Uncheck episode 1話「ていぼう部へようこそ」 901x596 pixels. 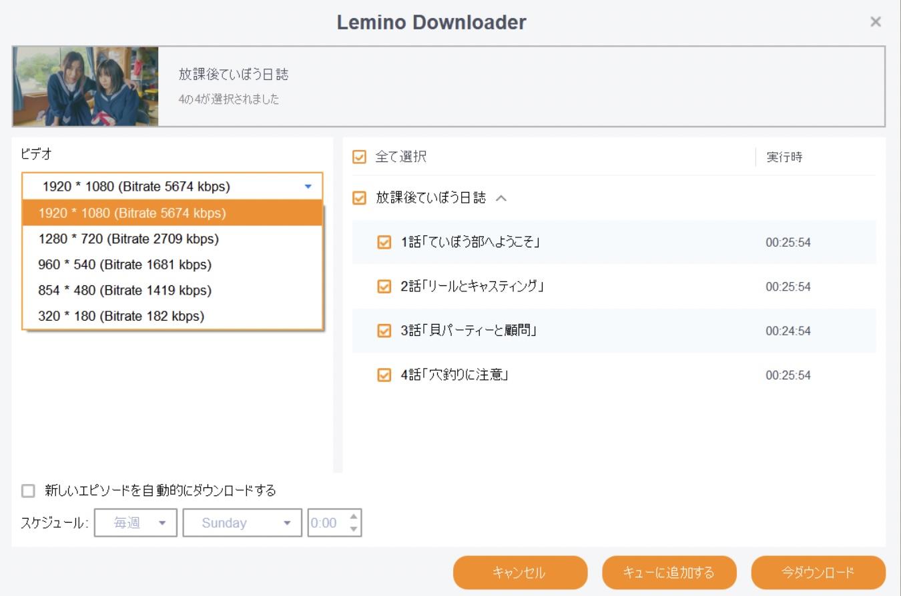[384, 242]
